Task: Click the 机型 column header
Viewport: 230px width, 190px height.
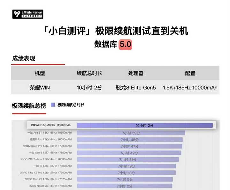Action: (x=40, y=73)
